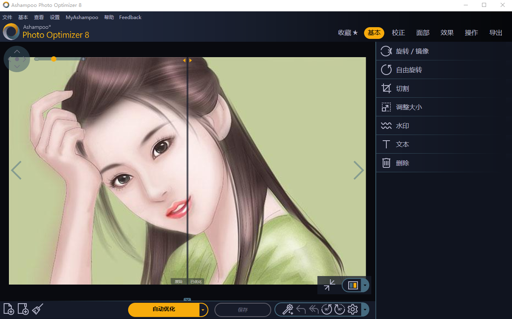The height and width of the screenshot is (319, 512).
Task: Click the zoom minus icon
Action: (x=36, y=59)
